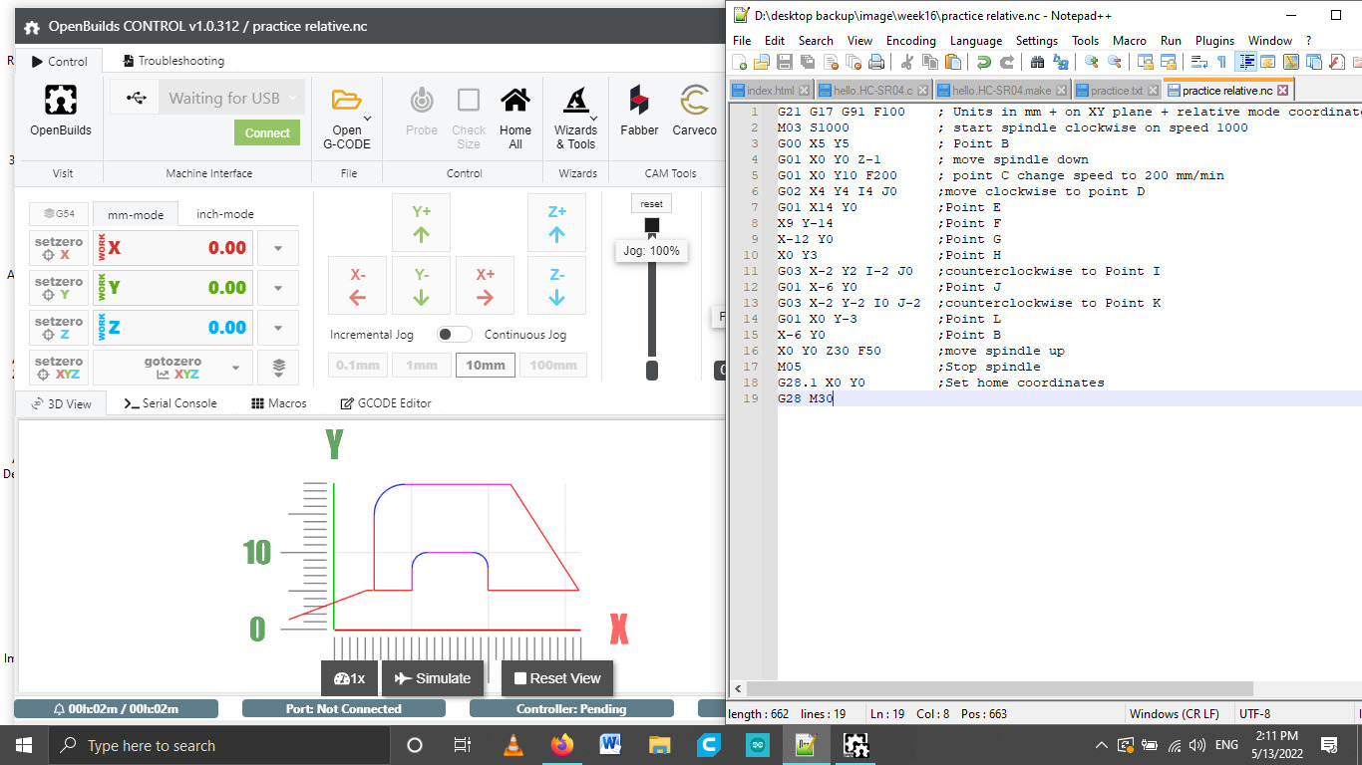Jog the Z+ axis arrow
The width and height of the screenshot is (1362, 765).
click(556, 223)
